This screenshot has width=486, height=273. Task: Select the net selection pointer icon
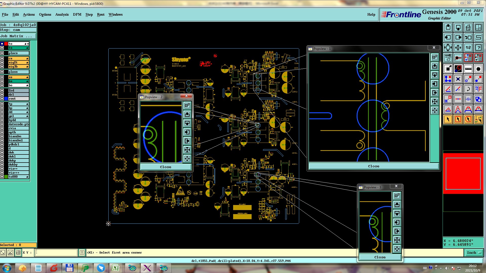pyautogui.click(x=478, y=119)
